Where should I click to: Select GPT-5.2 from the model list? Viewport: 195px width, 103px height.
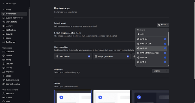tap(151, 48)
